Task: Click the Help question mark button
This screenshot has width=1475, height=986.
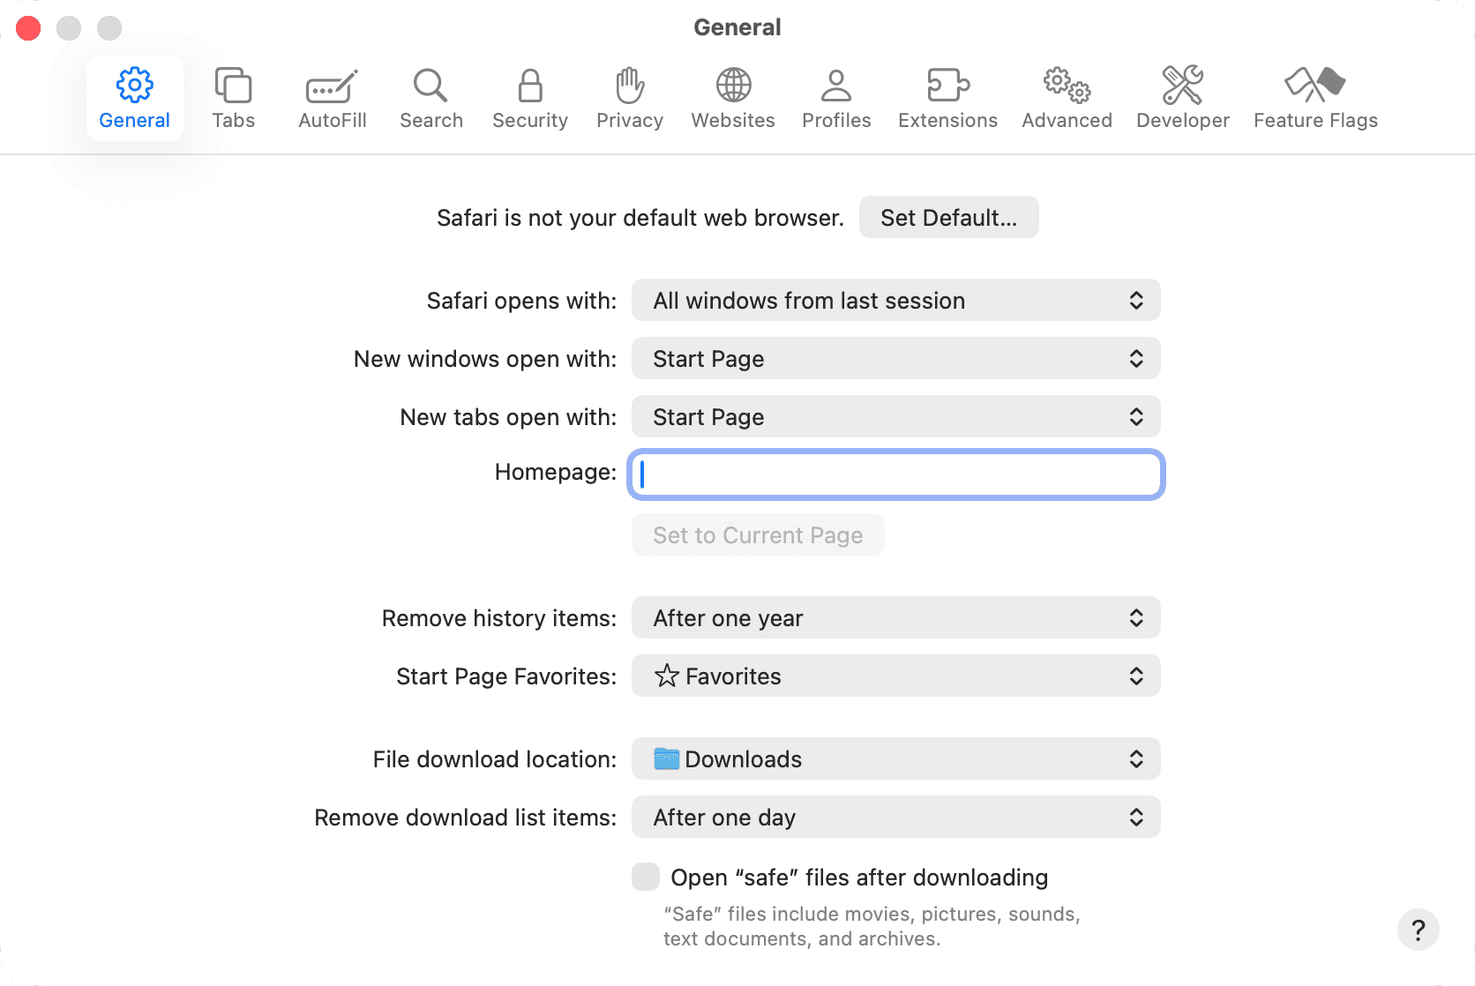Action: click(1418, 930)
